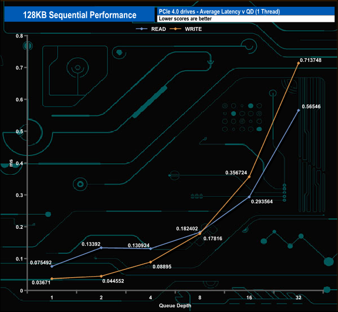This screenshot has width=338, height=312.
Task: Click the read data point at queue depth 32
Action: 298,110
